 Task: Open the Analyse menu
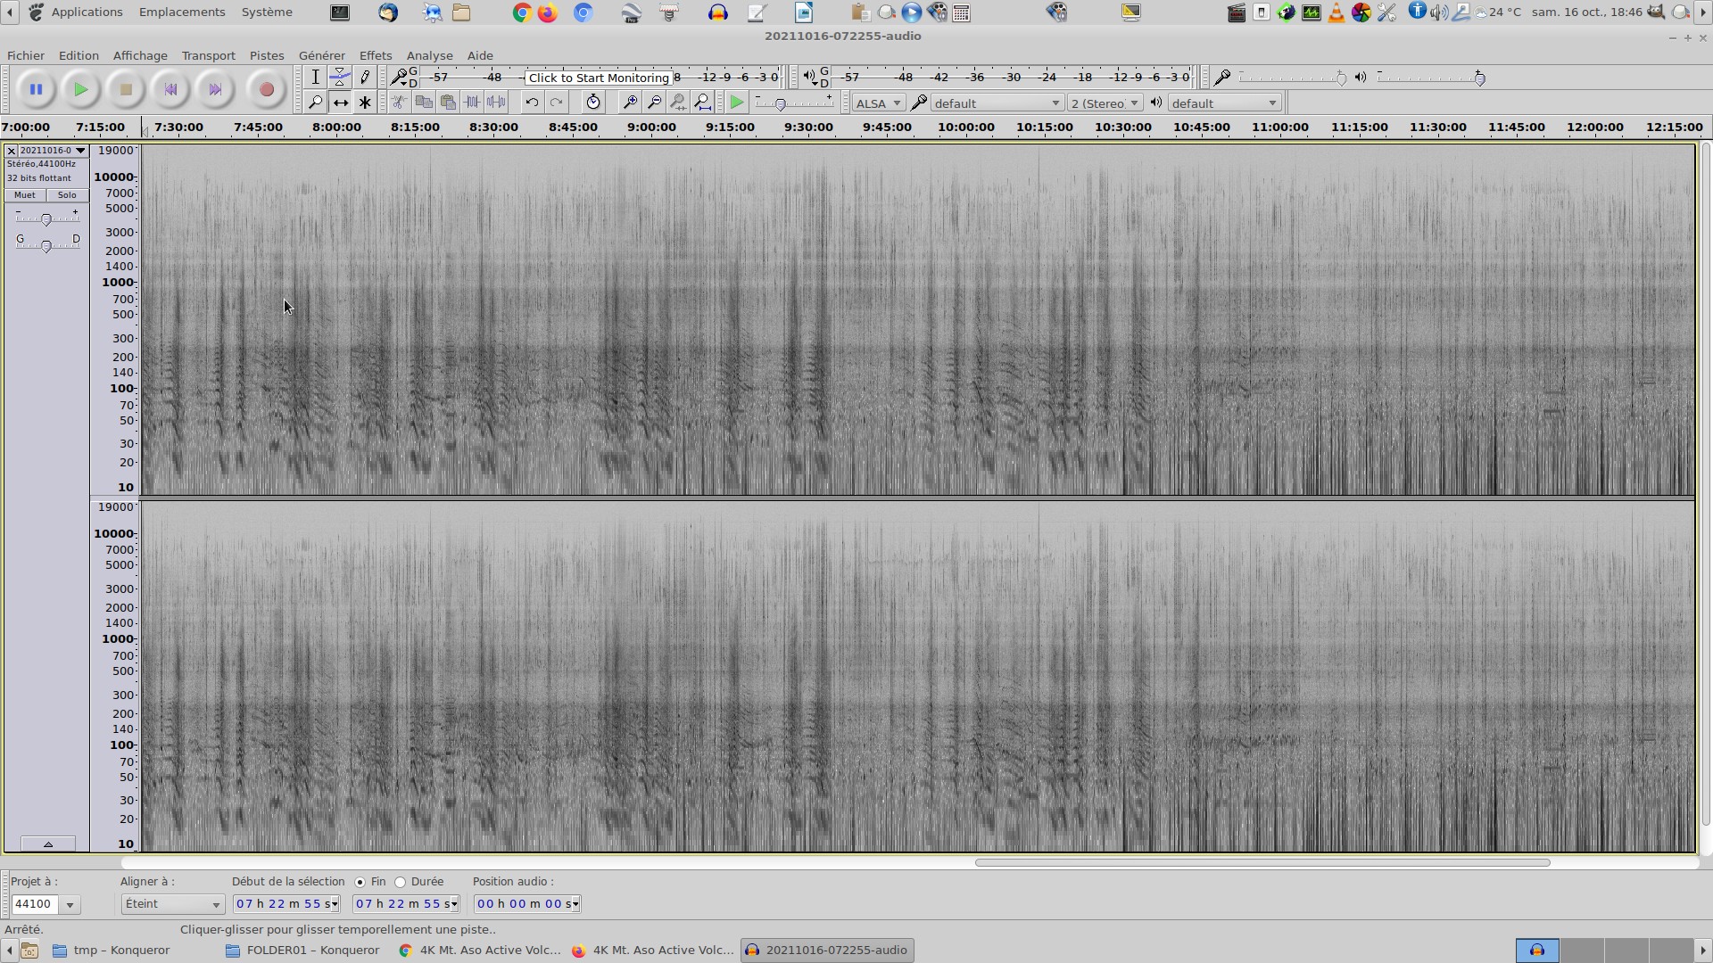(429, 55)
